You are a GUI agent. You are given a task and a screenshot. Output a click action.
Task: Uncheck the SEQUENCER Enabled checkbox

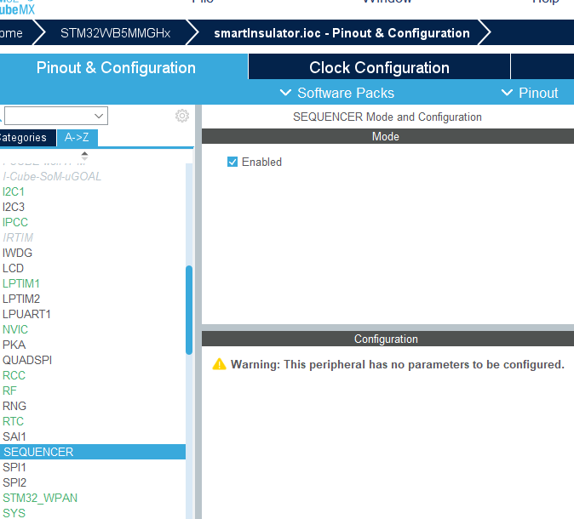pos(232,162)
